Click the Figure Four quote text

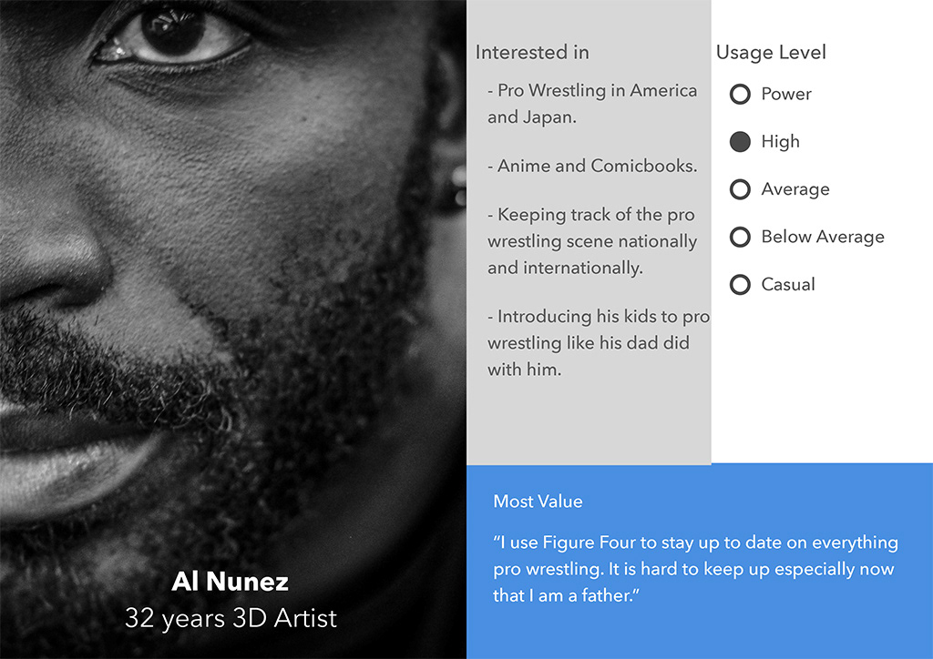[695, 569]
